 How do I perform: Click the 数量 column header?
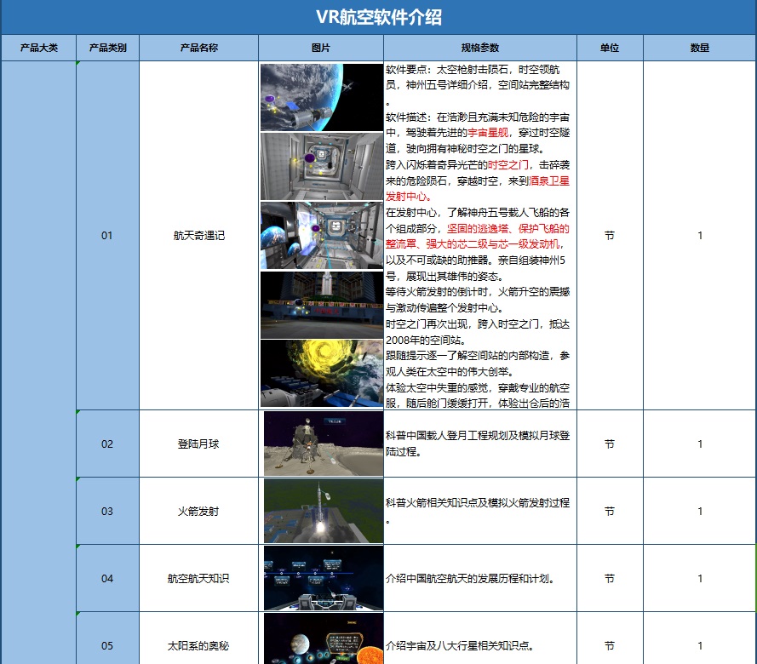click(700, 48)
